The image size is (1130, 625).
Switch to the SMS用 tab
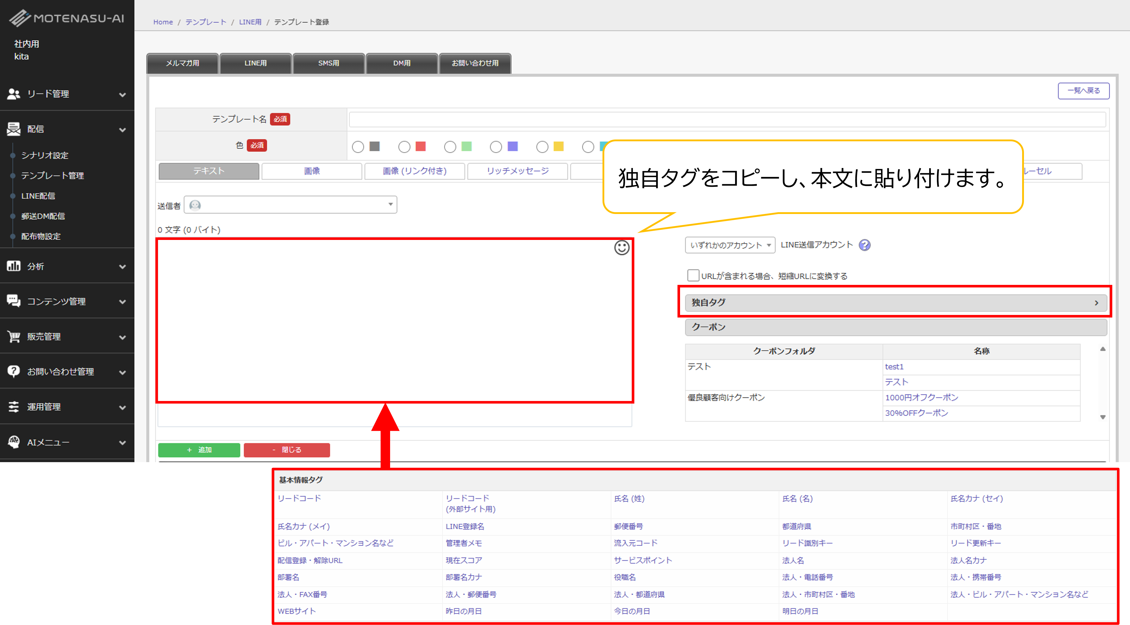[x=328, y=63]
